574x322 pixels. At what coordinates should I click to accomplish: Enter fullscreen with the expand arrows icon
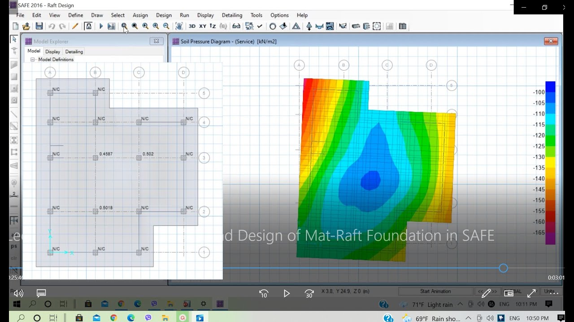pos(531,293)
